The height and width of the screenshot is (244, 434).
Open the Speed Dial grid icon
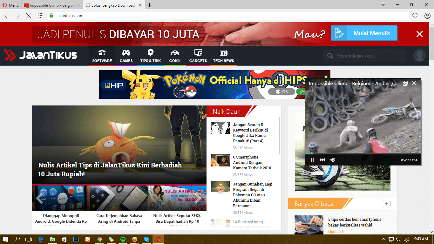click(40, 16)
